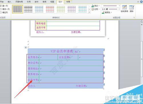The height and width of the screenshot is (104, 143).
Task: Open the 绘图边框 dialog launcher
Action: point(134,17)
